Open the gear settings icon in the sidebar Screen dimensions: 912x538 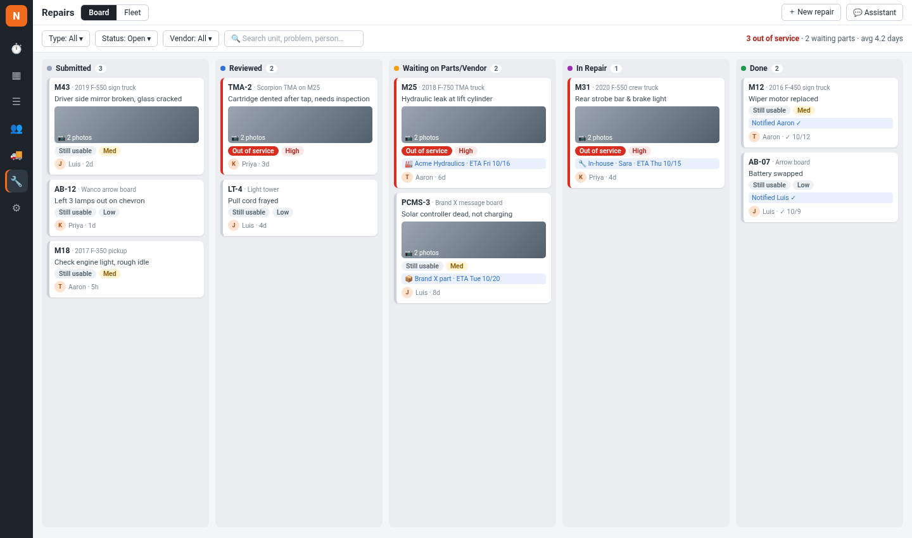(16, 208)
